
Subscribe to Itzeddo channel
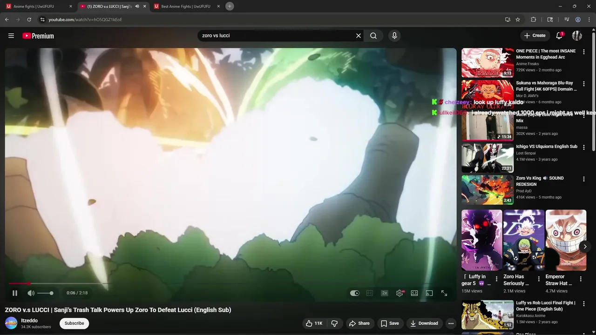[74, 323]
